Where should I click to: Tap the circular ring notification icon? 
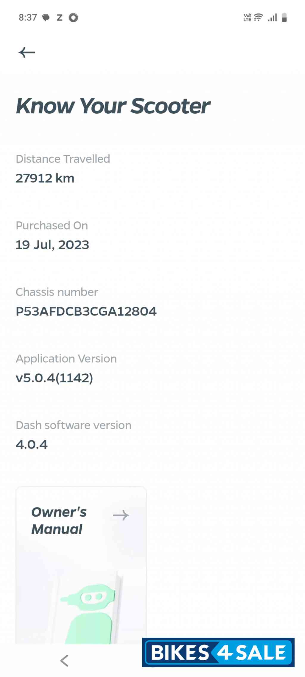click(73, 18)
